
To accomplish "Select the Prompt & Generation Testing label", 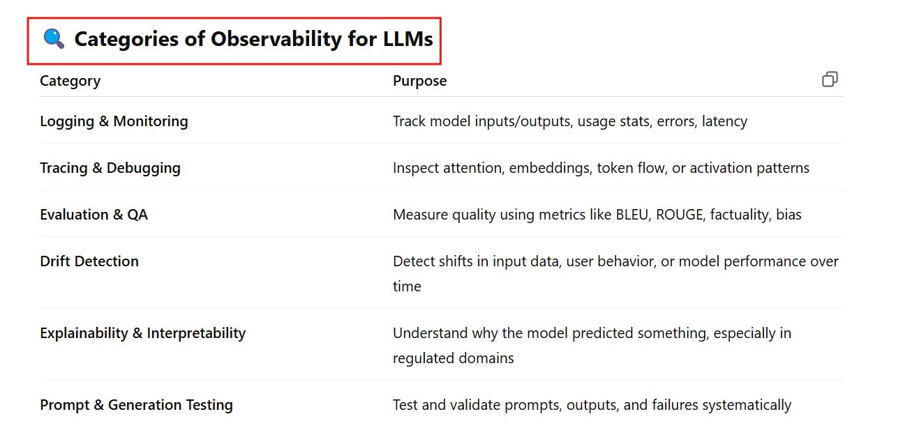I will (x=136, y=405).
